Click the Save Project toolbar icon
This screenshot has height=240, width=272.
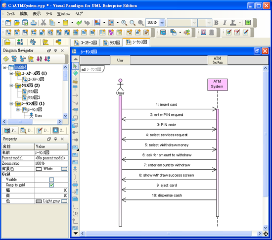(x=25, y=23)
